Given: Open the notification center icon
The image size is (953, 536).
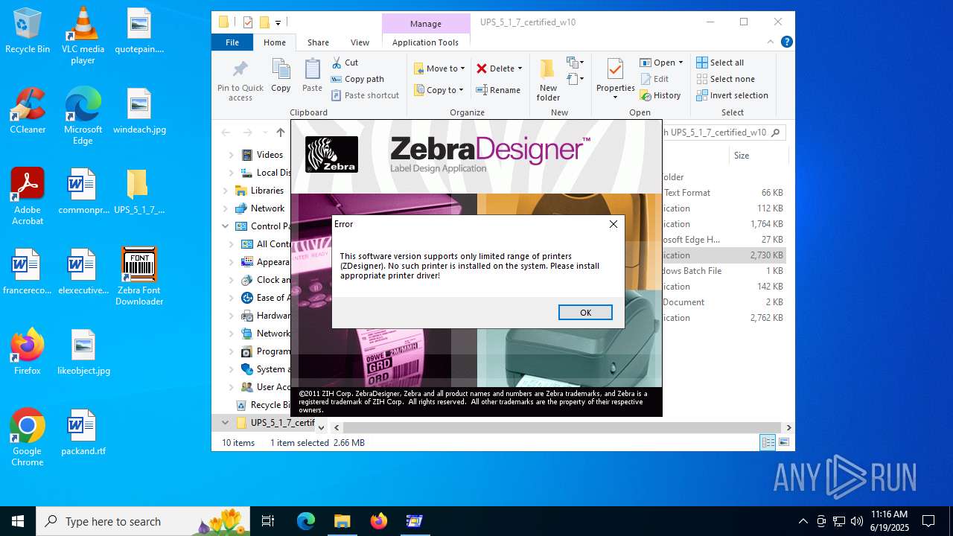Looking at the screenshot, I should point(928,521).
